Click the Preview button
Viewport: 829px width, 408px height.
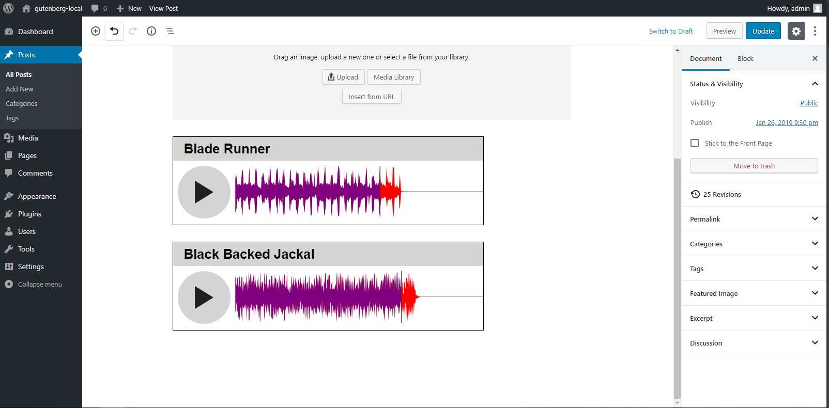click(725, 31)
